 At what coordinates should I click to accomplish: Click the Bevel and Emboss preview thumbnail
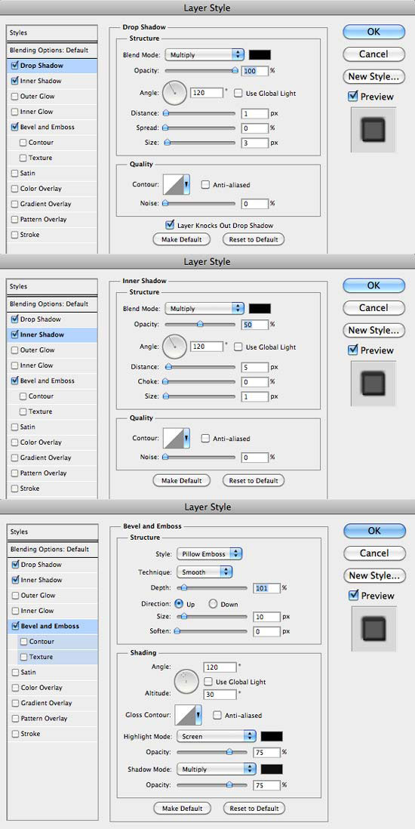[373, 629]
